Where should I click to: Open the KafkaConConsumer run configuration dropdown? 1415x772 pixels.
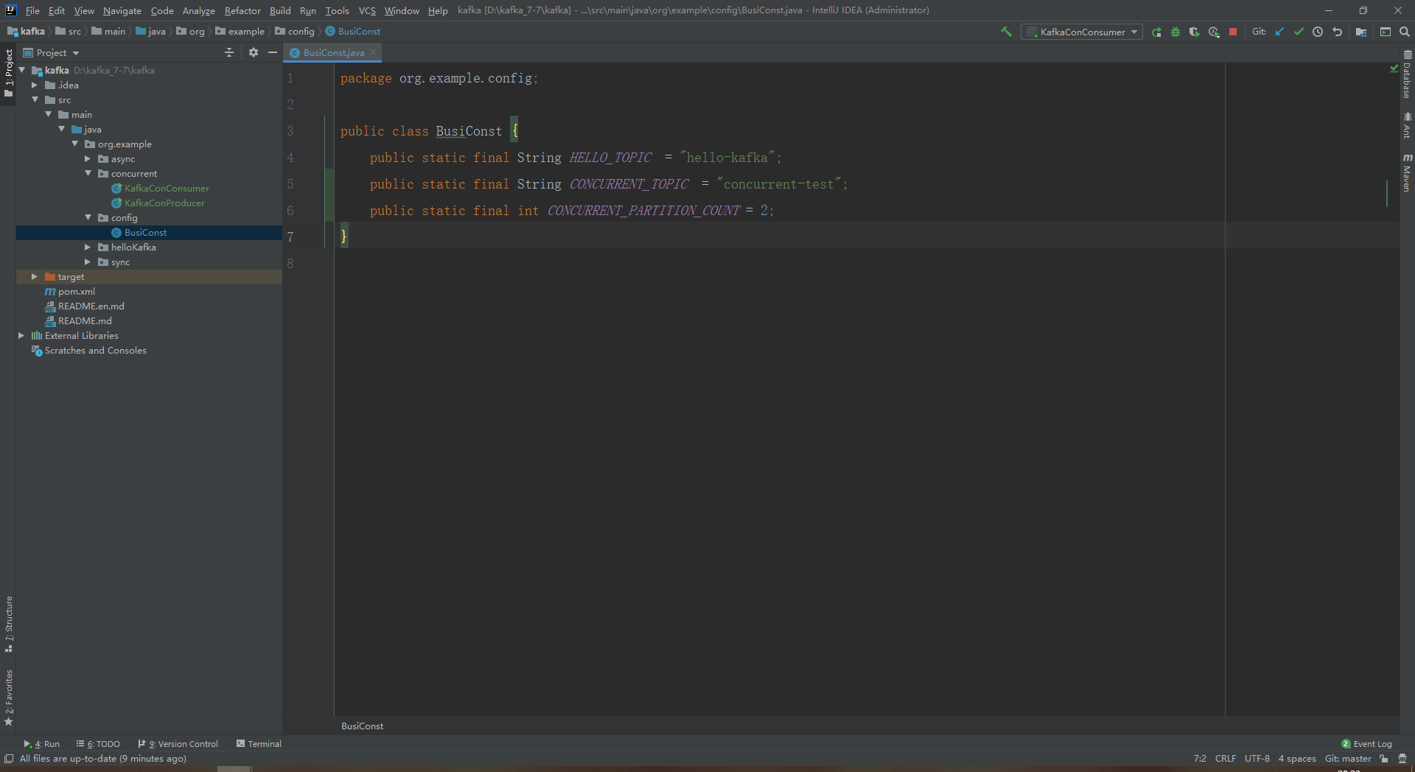pos(1082,32)
